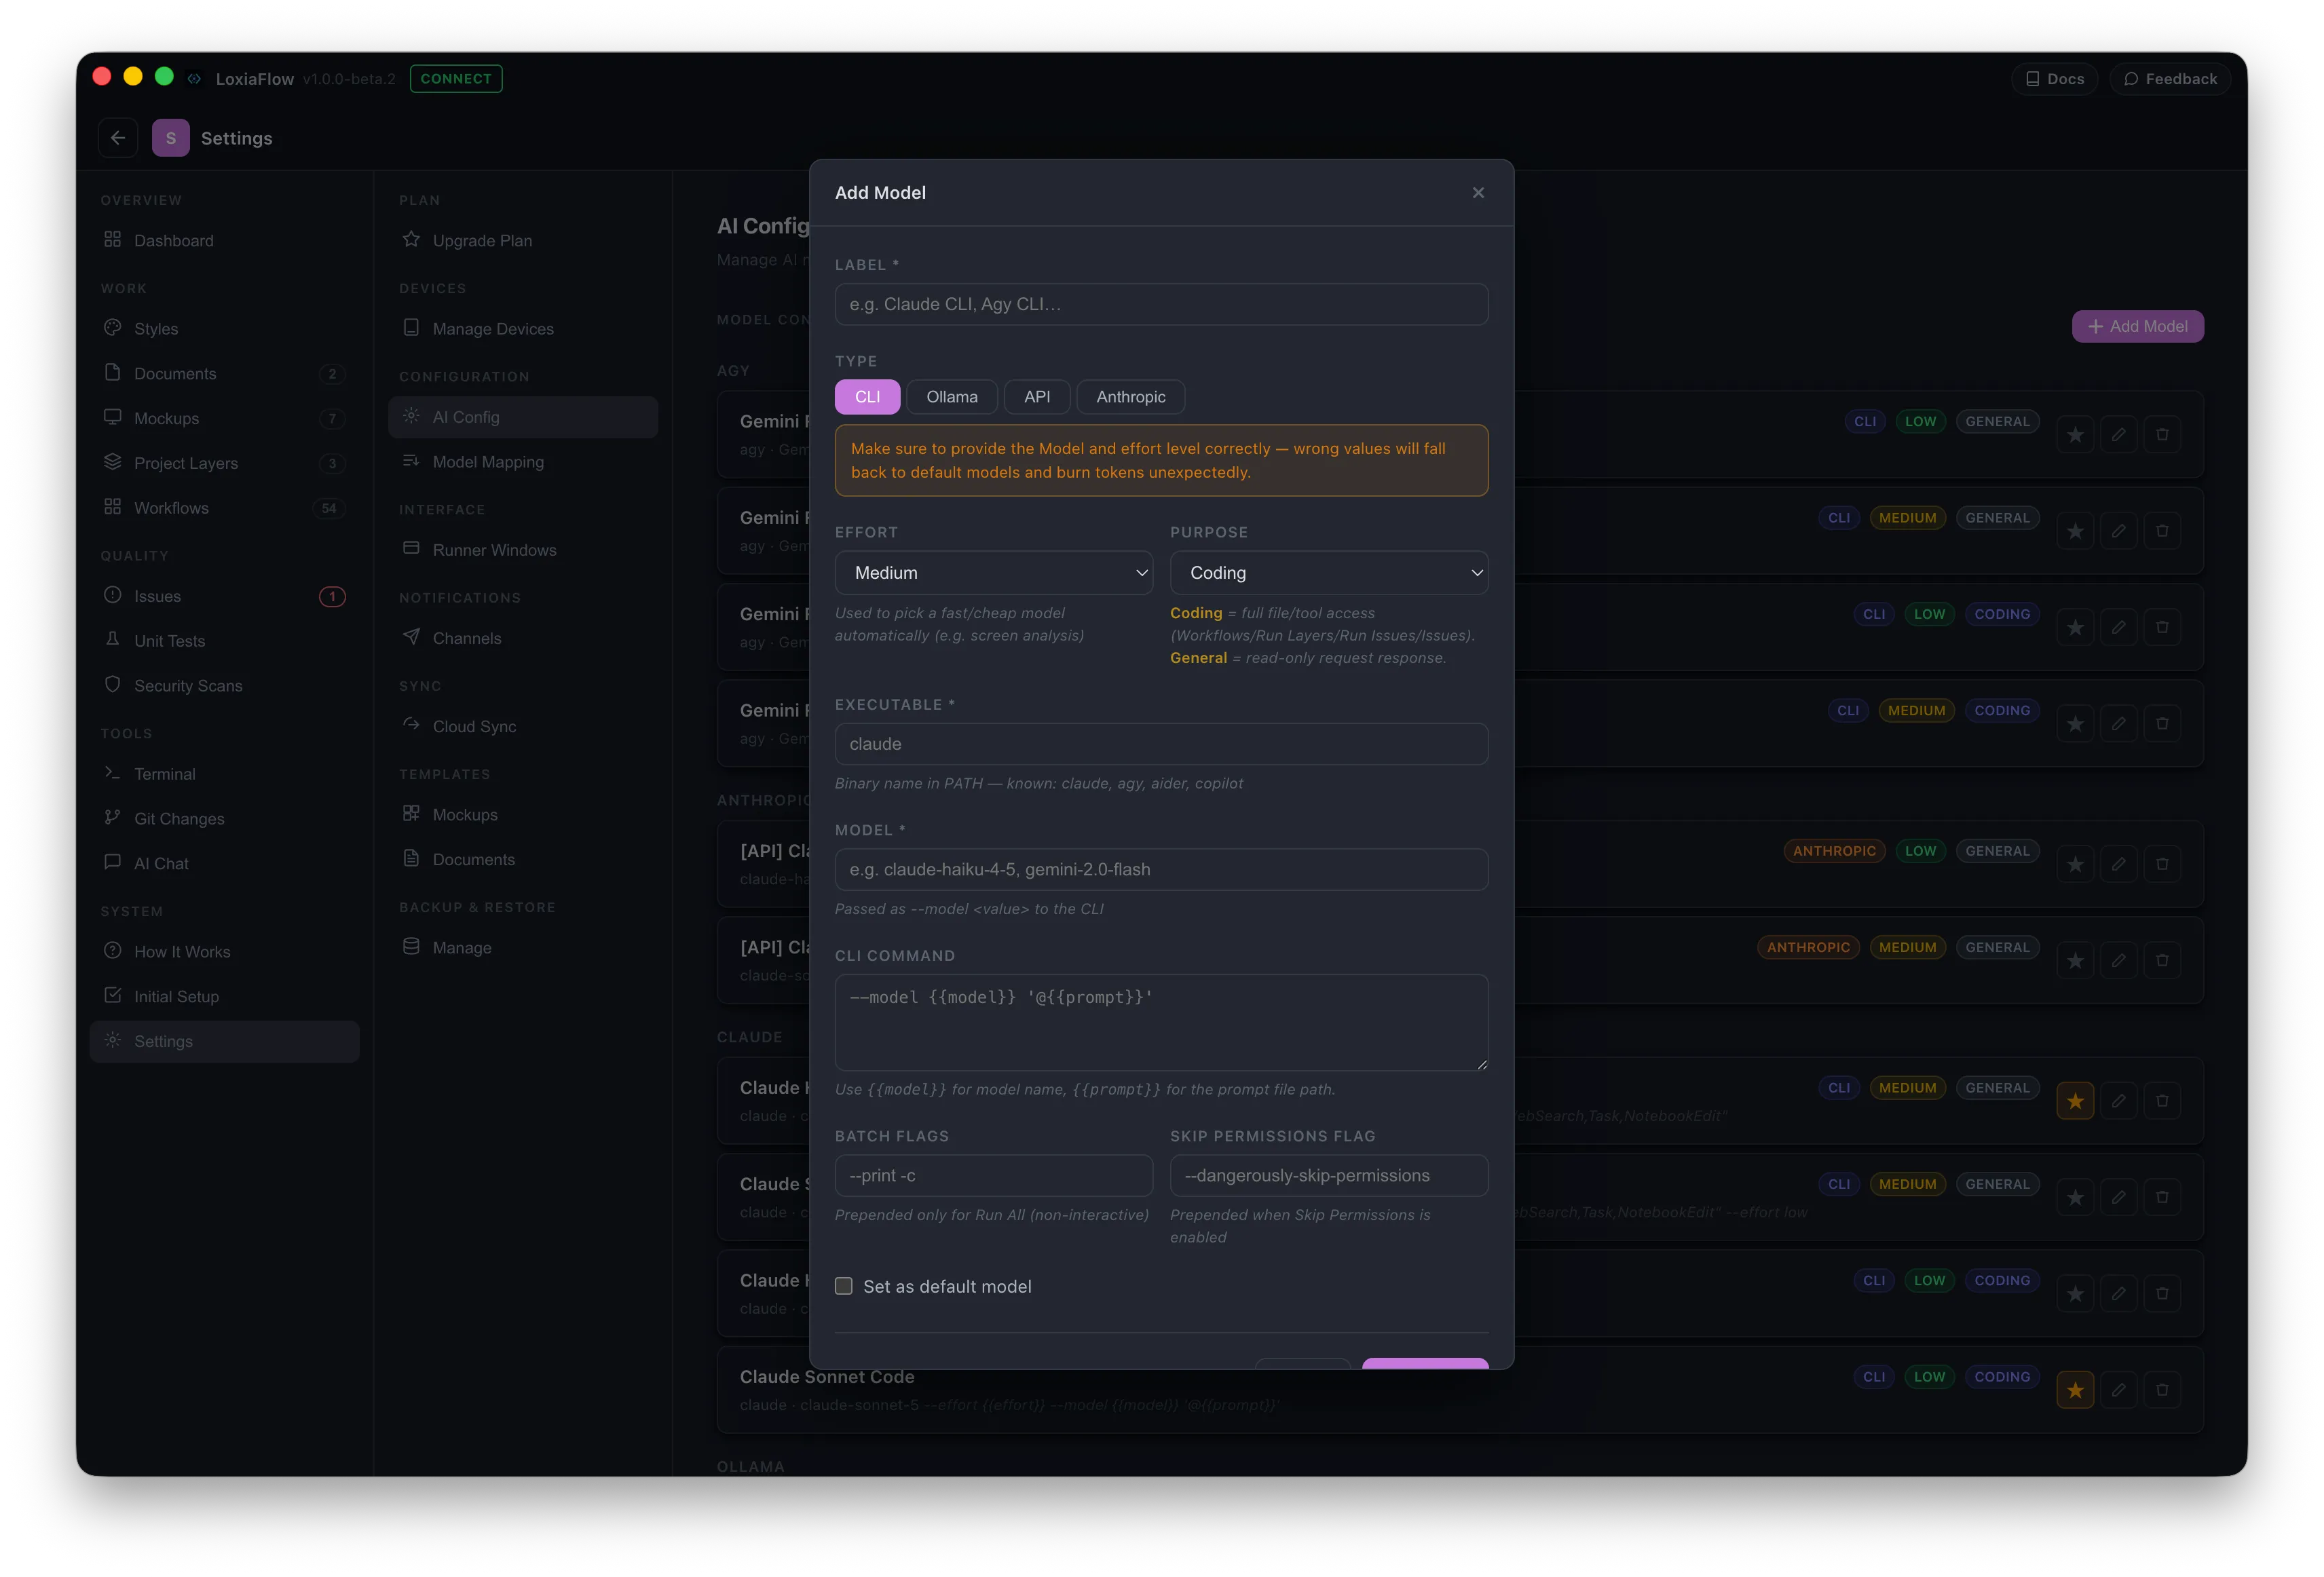Check the Set as default model checkbox
Image resolution: width=2324 pixels, height=1577 pixels.
(844, 1287)
